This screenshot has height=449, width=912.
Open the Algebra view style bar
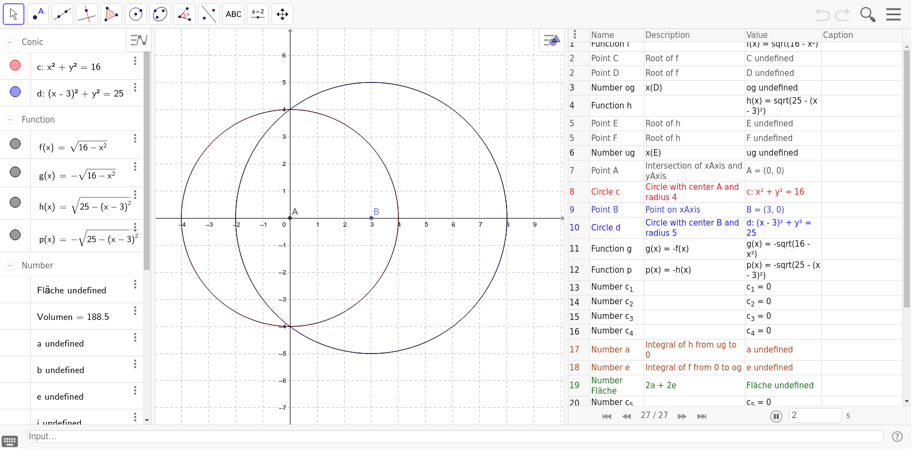coord(138,40)
